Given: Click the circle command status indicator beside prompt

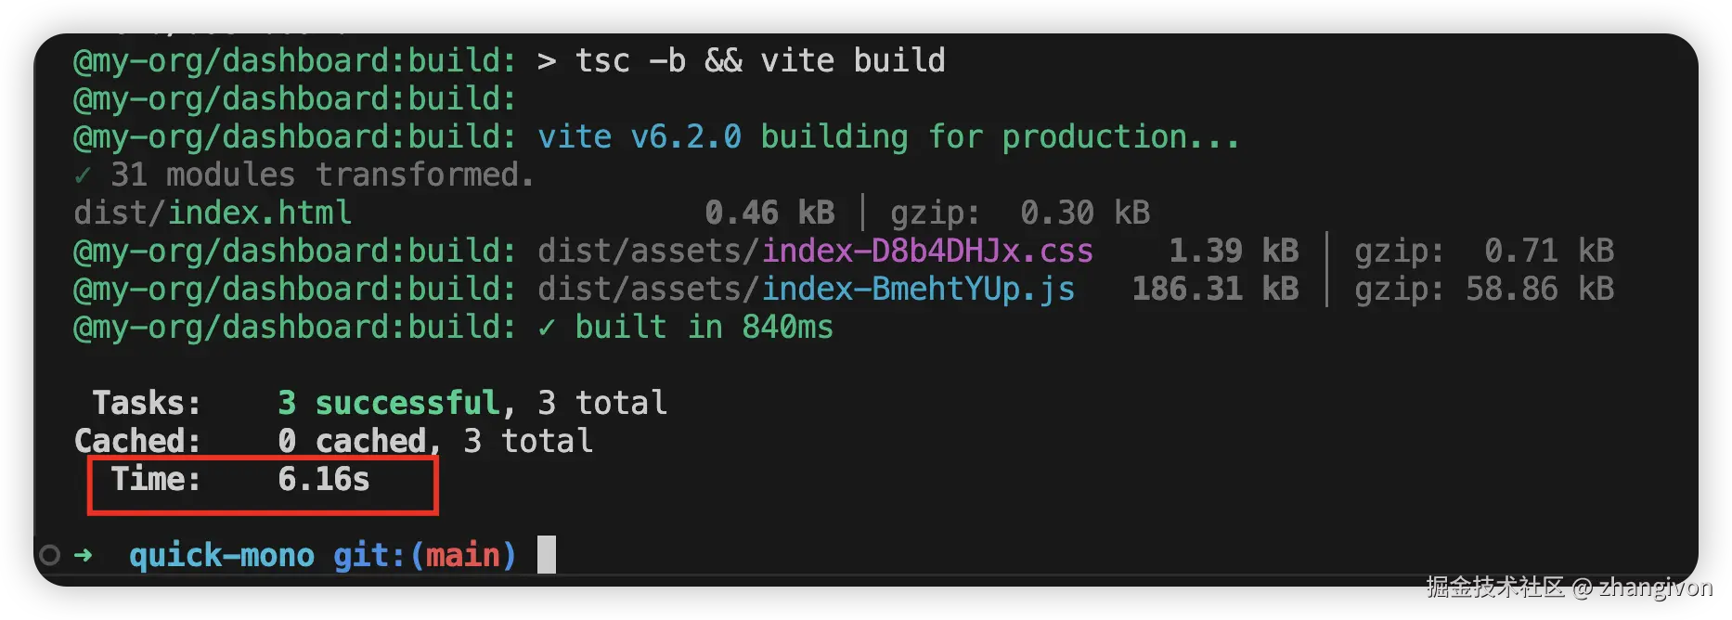Looking at the screenshot, I should [49, 555].
